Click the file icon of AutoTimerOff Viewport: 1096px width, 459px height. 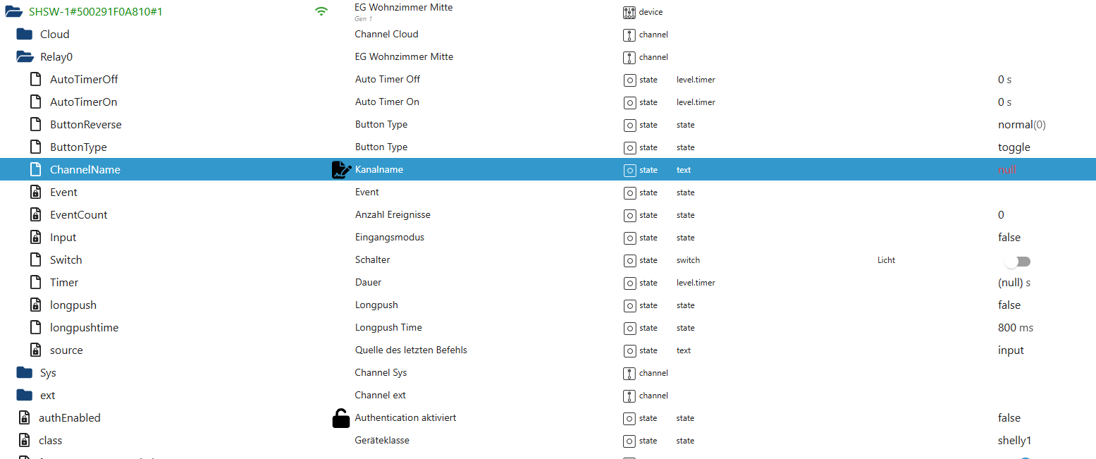pos(36,79)
